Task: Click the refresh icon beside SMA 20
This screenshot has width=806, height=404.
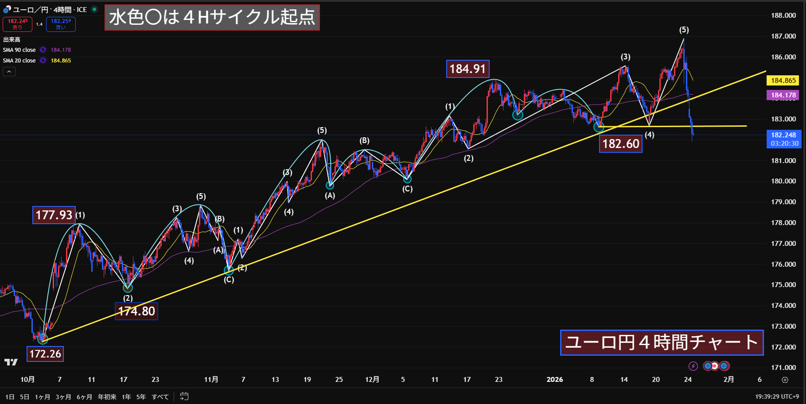Action: pyautogui.click(x=43, y=61)
